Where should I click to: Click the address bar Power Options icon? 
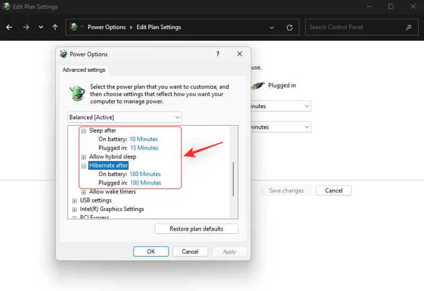point(74,27)
